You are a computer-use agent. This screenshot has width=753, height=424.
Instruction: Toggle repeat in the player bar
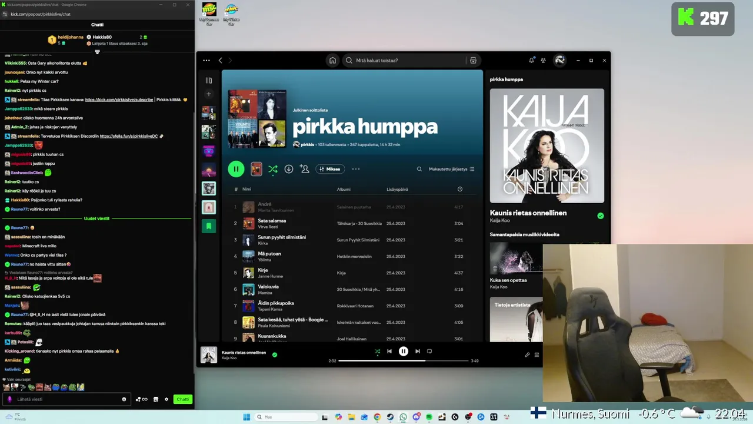(429, 352)
